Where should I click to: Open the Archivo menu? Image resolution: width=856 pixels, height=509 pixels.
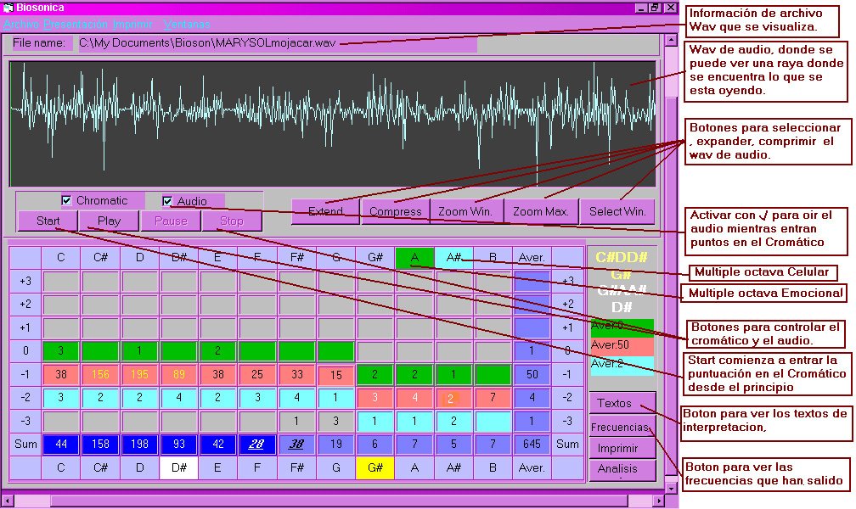20,25
